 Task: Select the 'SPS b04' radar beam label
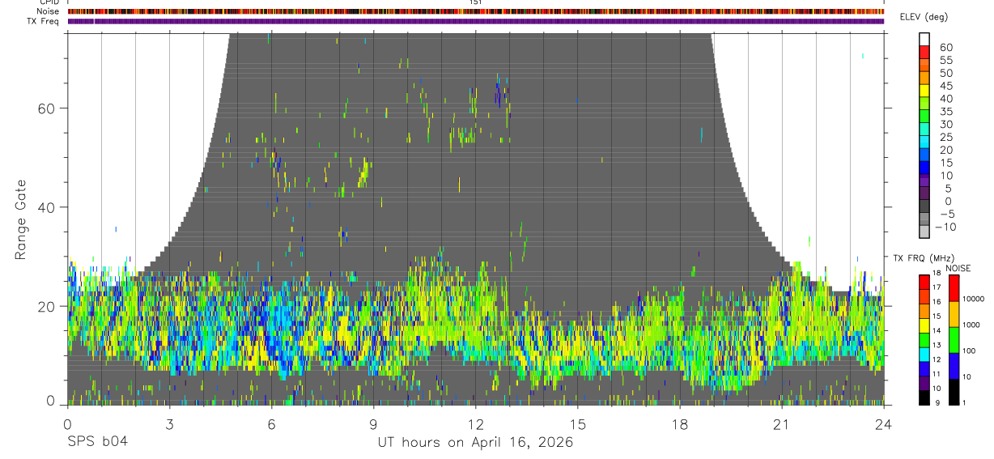click(96, 442)
